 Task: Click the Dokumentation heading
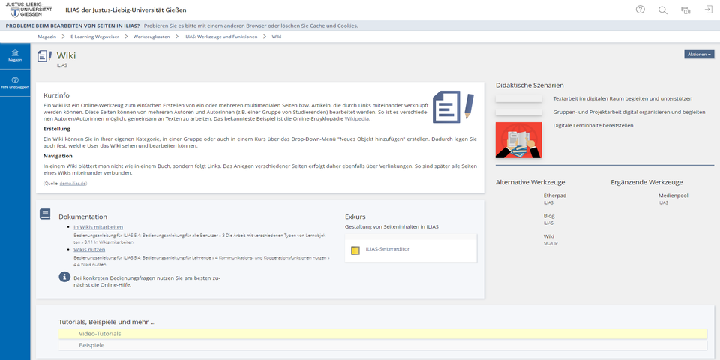pyautogui.click(x=82, y=217)
